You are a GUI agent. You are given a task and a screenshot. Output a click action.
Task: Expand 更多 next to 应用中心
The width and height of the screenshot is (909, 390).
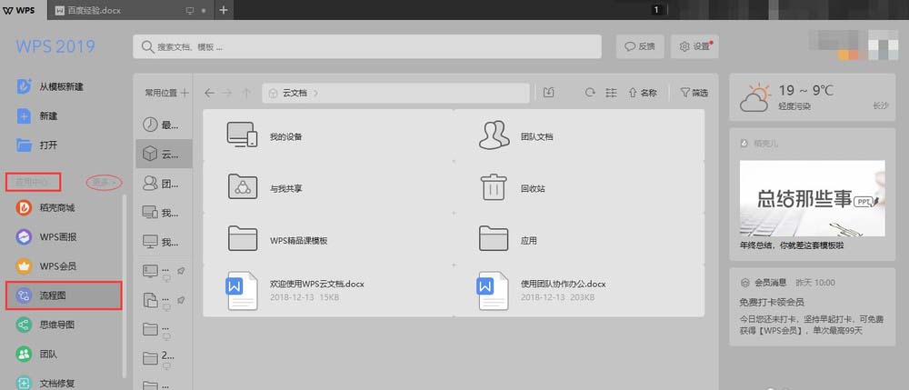(105, 183)
